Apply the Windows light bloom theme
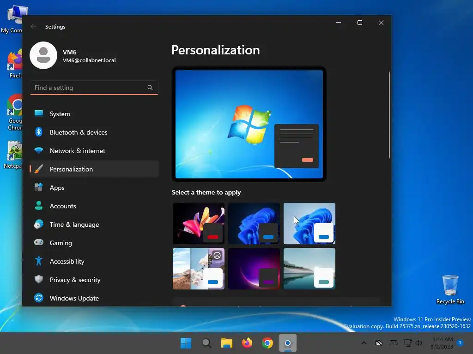 [x=309, y=224]
